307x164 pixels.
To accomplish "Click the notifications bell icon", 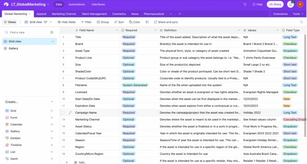I will point(290,5).
